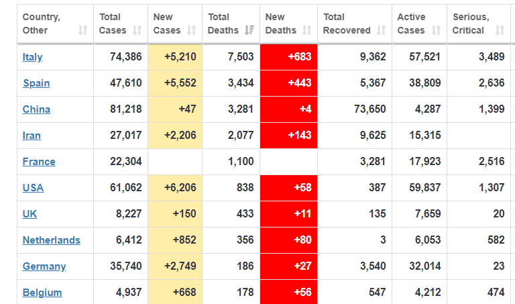The image size is (515, 304).
Task: Go to UK country link
Action: tap(30, 214)
